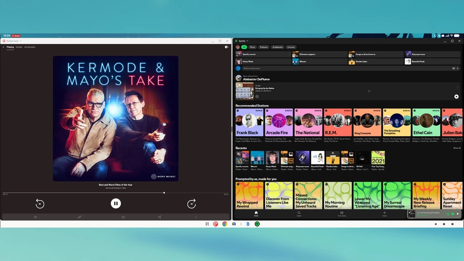Skip forward 30 seconds in Pocket Casts
464x261 pixels.
[x=192, y=203]
